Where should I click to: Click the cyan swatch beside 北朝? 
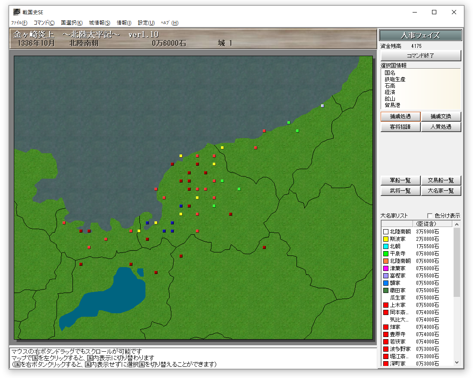[x=386, y=246]
